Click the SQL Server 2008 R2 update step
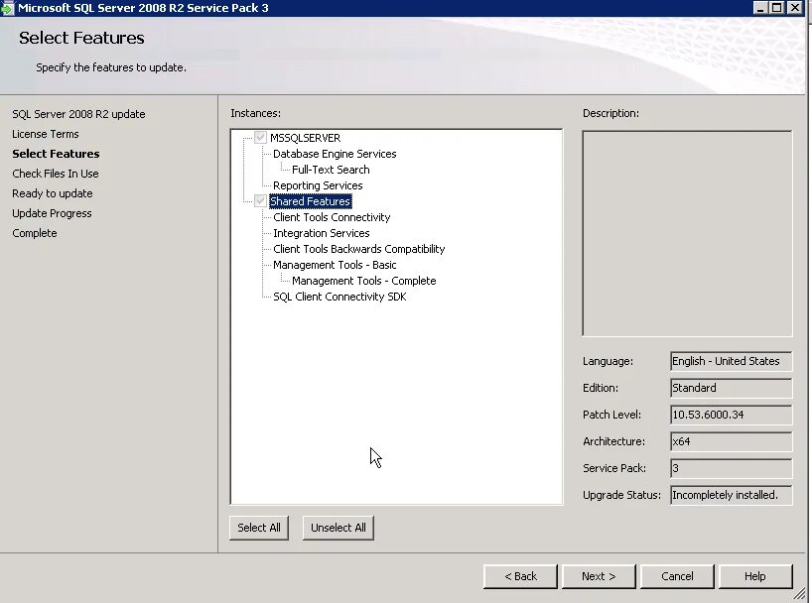The image size is (812, 603). point(78,114)
